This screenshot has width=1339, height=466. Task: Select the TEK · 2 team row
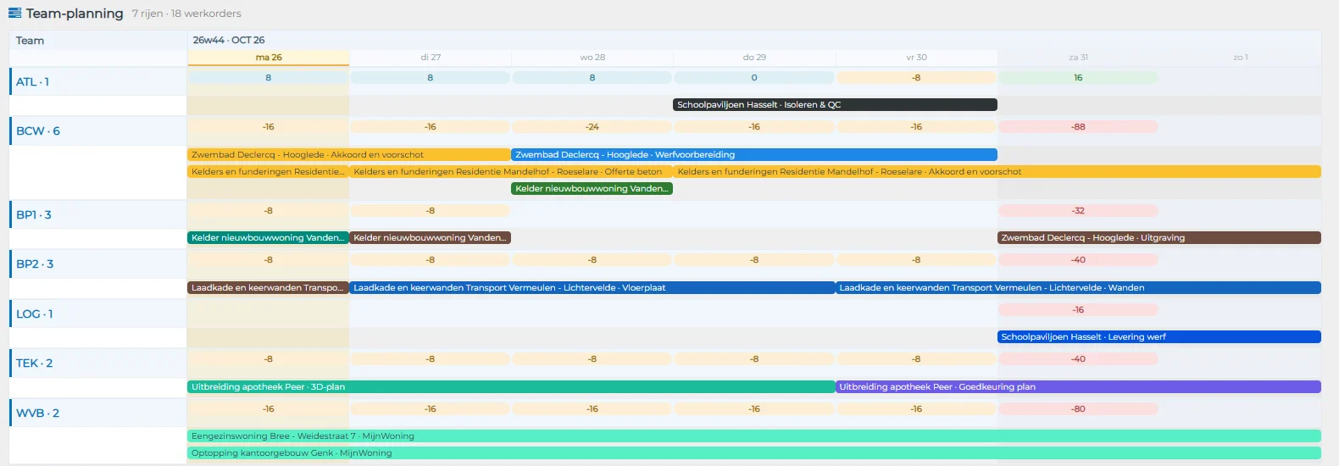[x=97, y=363]
